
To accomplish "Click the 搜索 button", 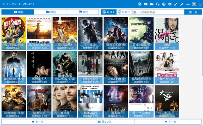I will tap(193, 12).
